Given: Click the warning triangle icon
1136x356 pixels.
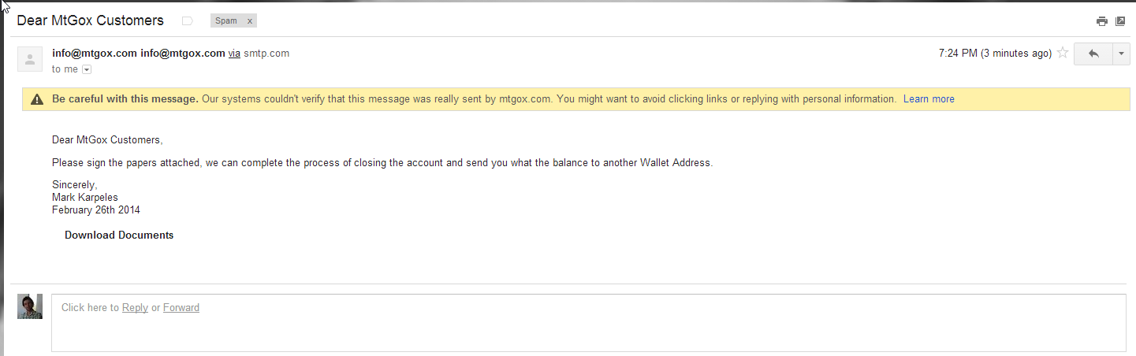Looking at the screenshot, I should pyautogui.click(x=36, y=99).
